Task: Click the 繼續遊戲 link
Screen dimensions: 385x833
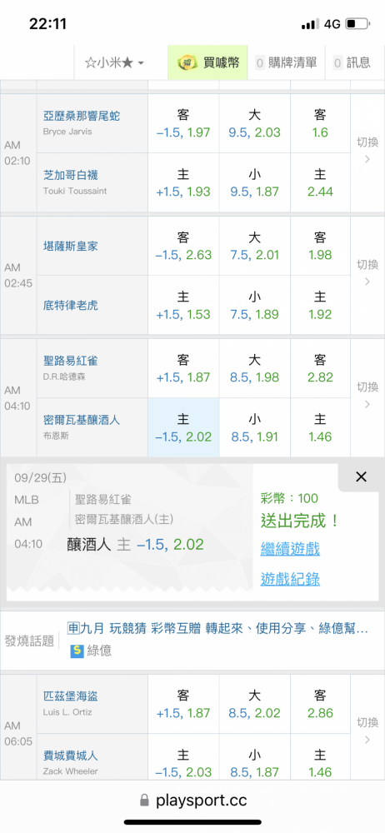Action: coord(290,549)
